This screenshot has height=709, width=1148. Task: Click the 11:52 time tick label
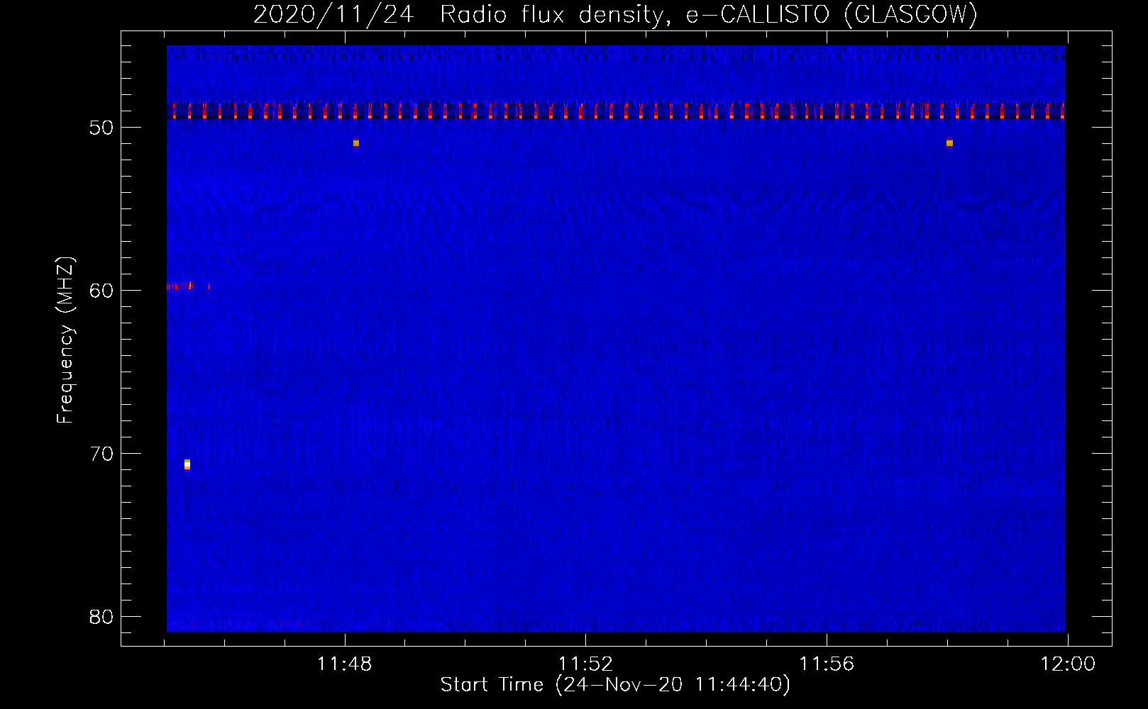click(585, 664)
